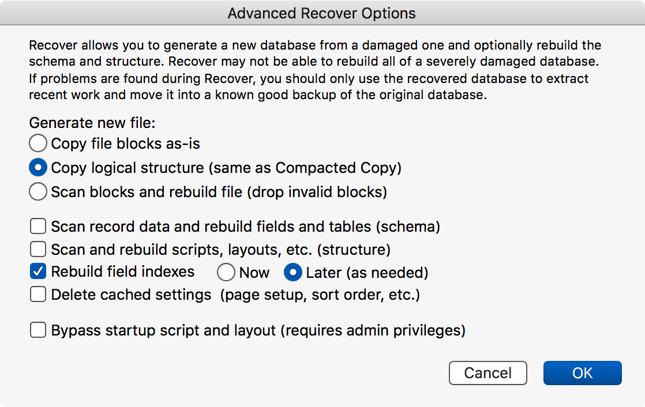Click the "Generate new file:" heading label

93,123
